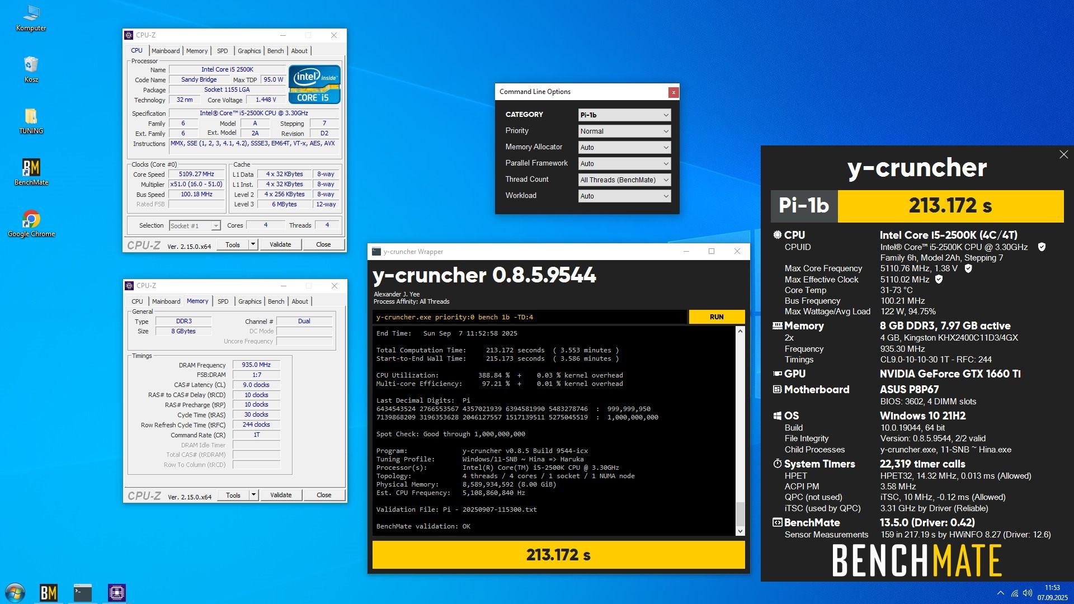Click CPU-Z icon in taskbar
This screenshot has width=1074, height=604.
[116, 592]
